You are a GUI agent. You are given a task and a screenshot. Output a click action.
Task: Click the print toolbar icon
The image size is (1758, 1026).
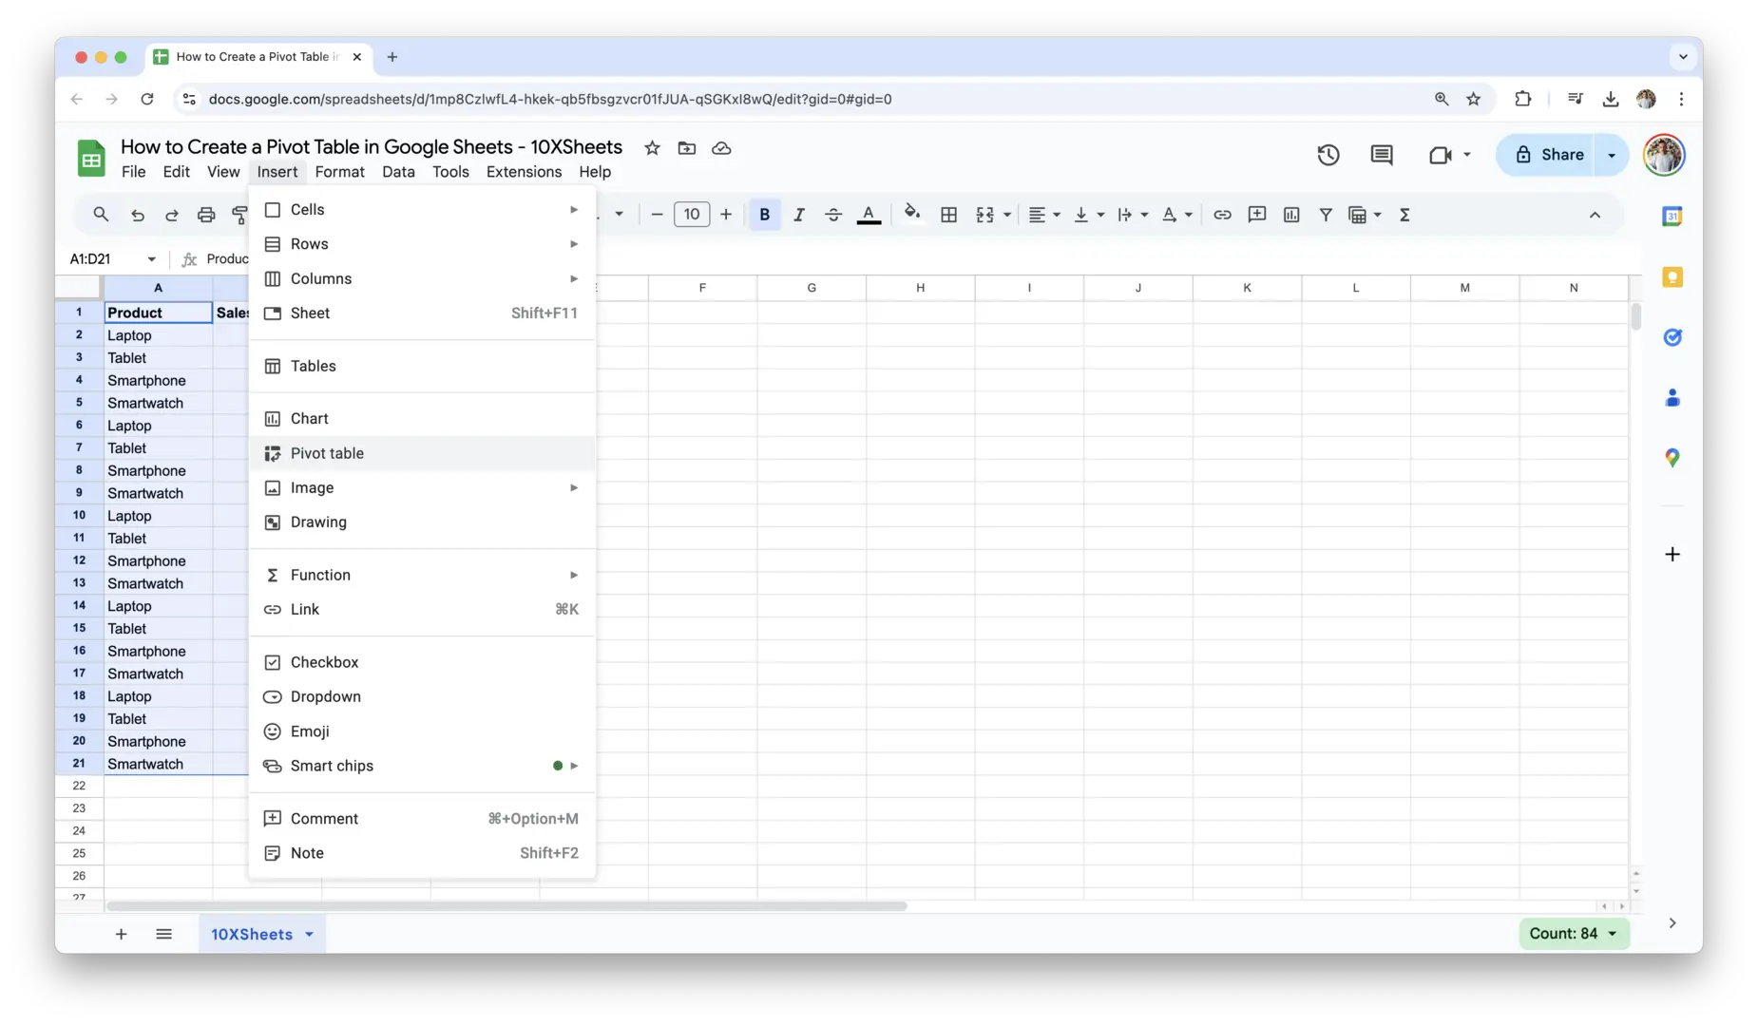click(206, 215)
